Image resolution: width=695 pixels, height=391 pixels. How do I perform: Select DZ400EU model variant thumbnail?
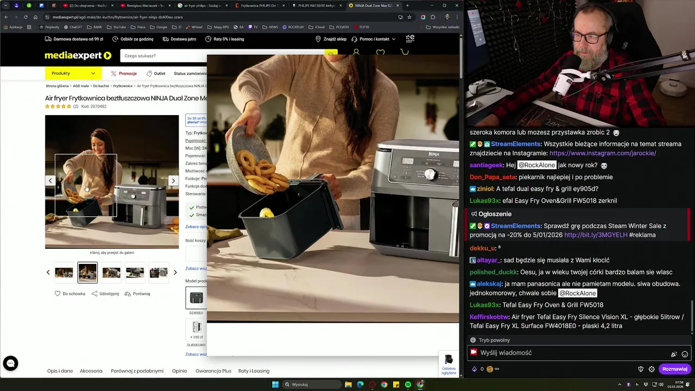click(x=196, y=298)
